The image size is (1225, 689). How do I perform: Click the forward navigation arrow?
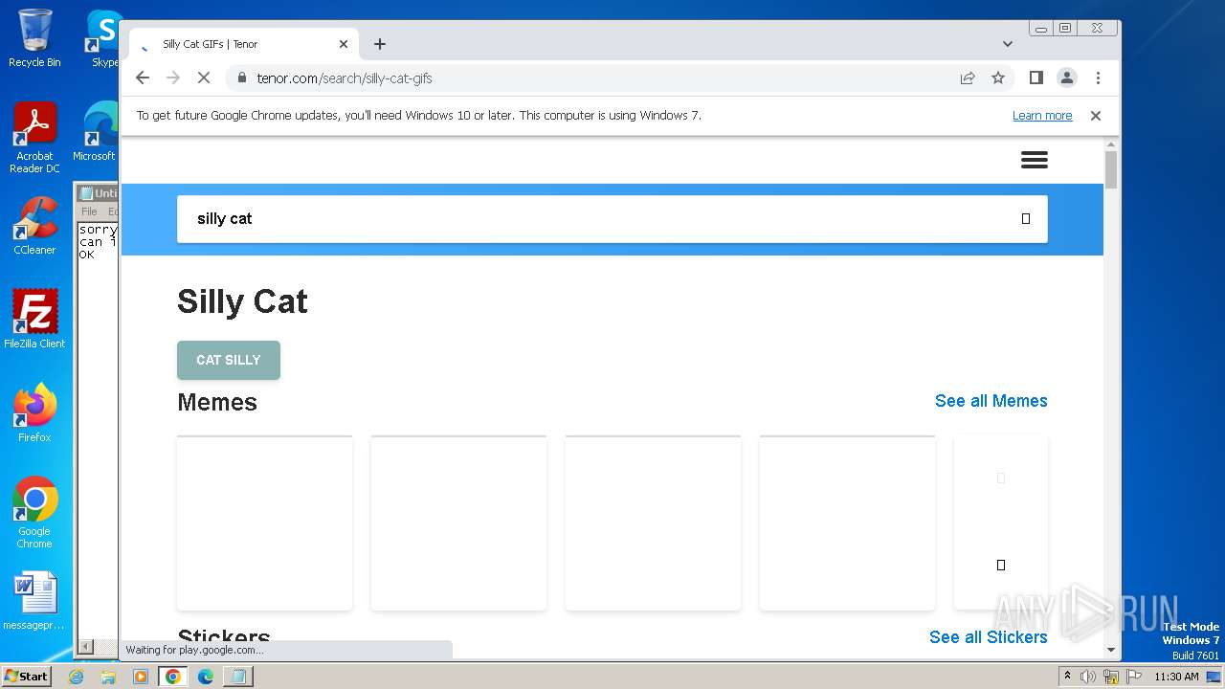[173, 78]
